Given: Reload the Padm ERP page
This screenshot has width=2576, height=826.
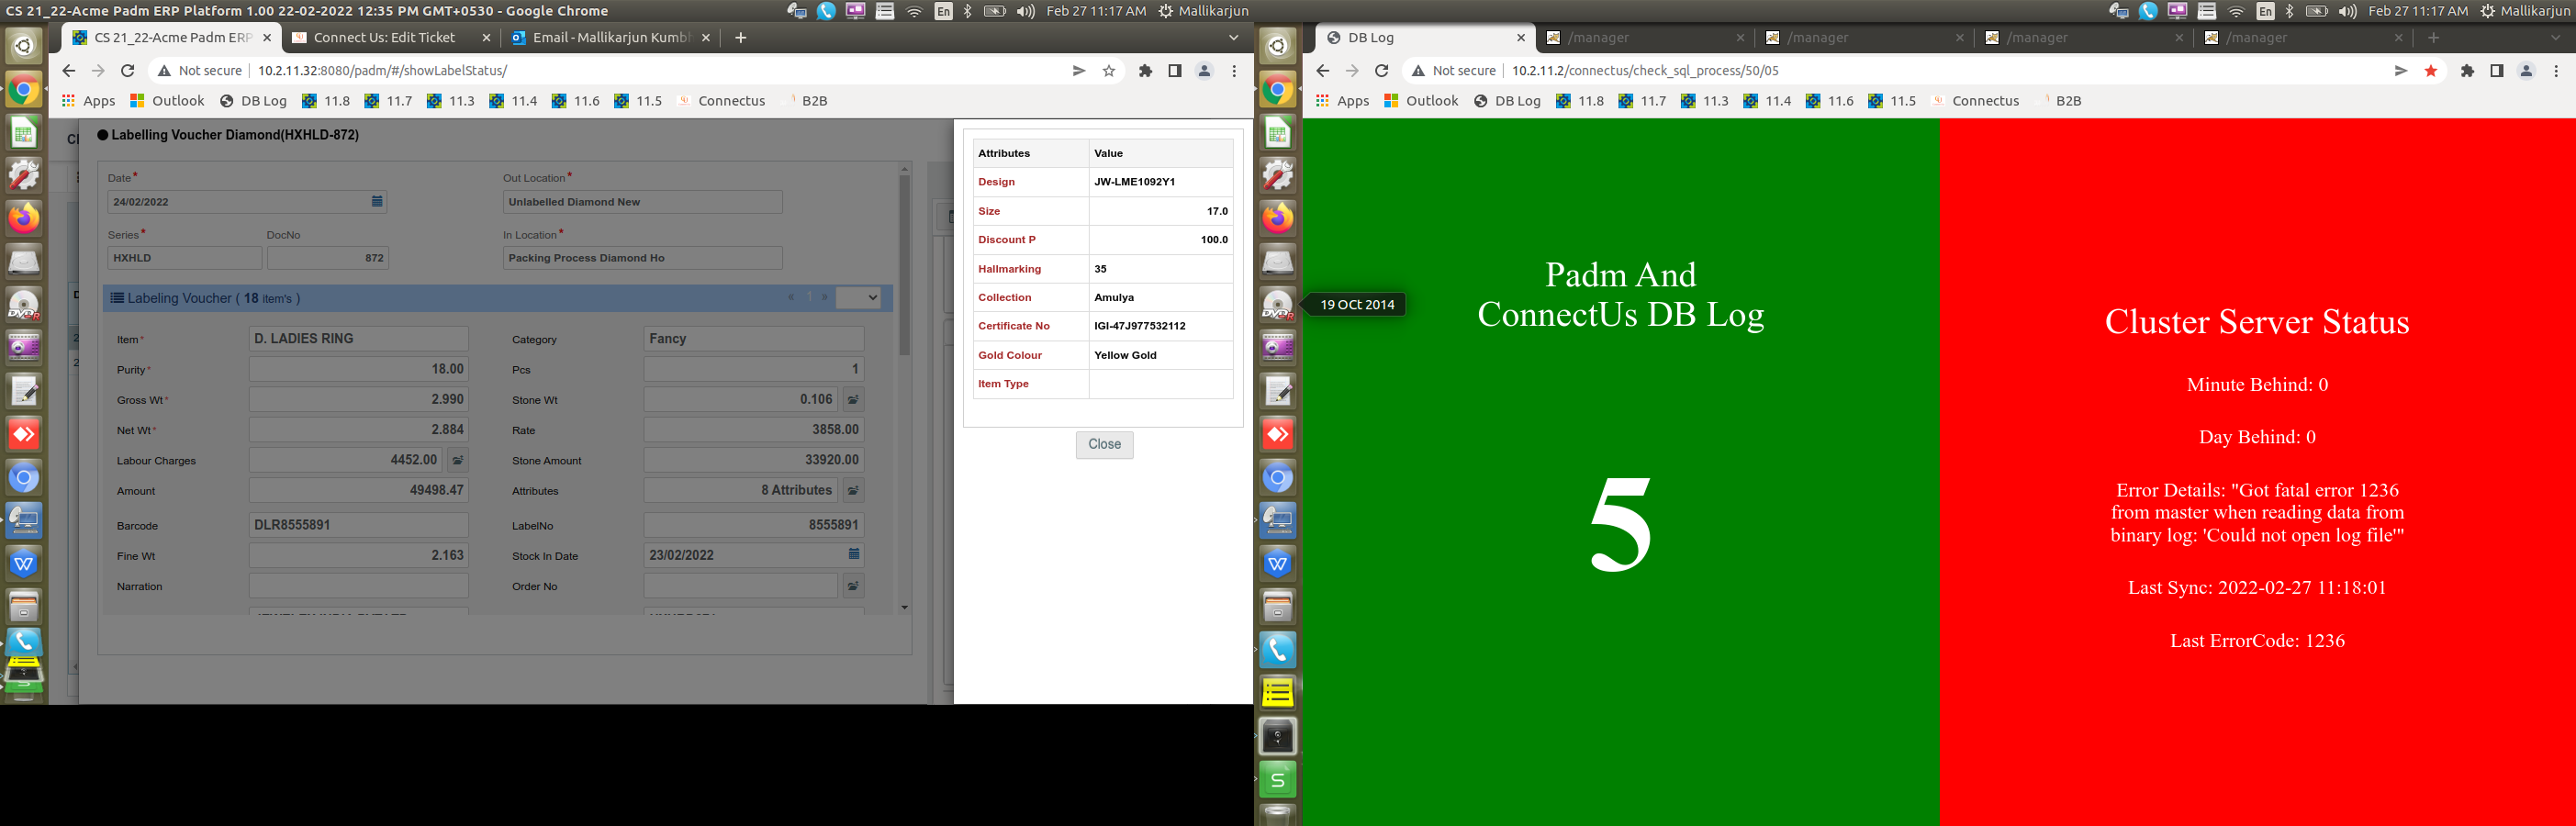Looking at the screenshot, I should pos(127,71).
